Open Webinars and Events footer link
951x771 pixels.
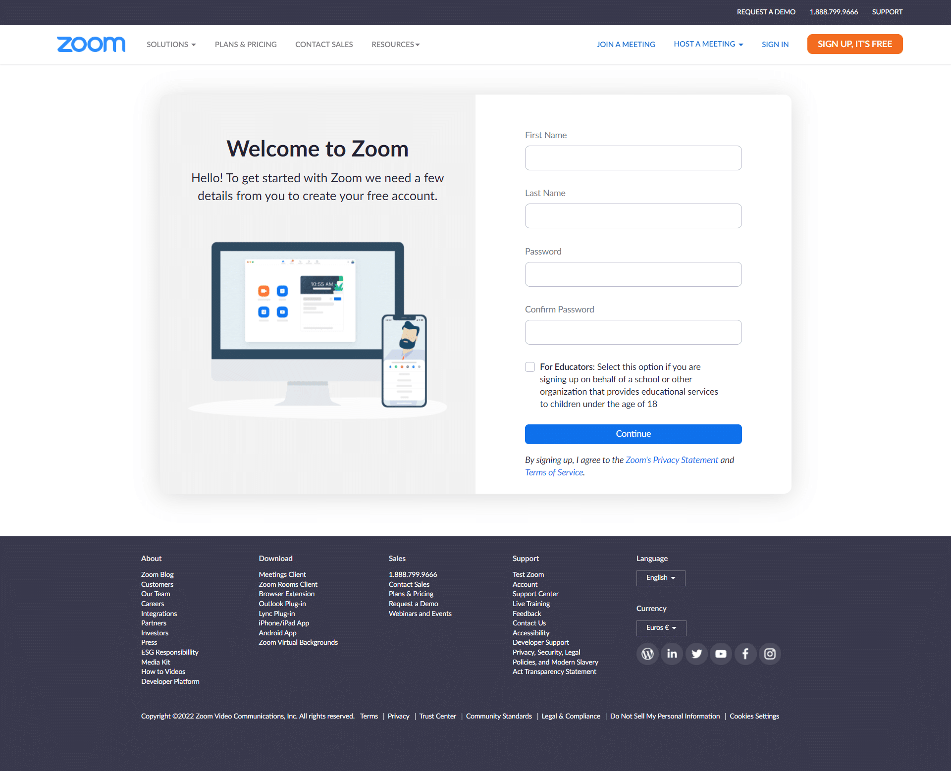point(420,614)
